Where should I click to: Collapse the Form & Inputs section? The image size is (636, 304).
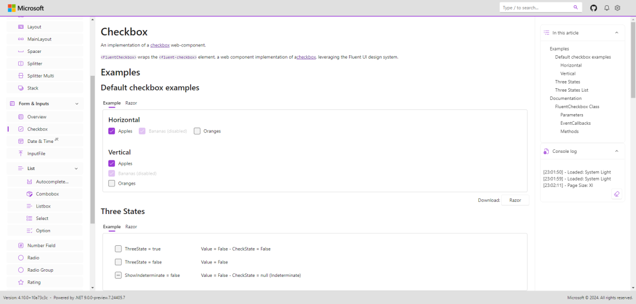(77, 103)
